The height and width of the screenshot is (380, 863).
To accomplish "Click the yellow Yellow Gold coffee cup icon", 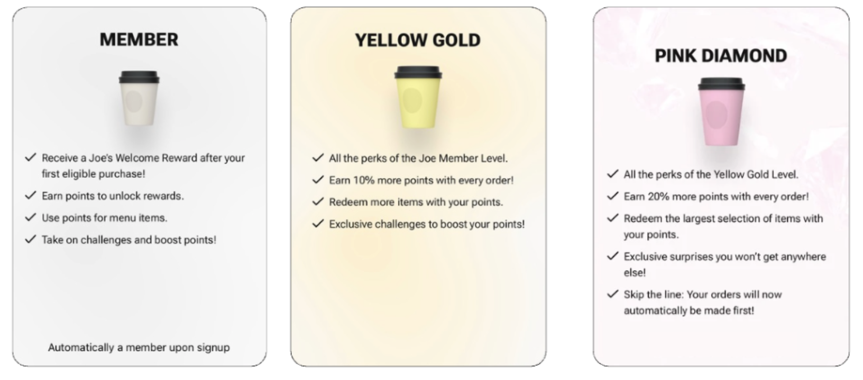I will point(418,98).
